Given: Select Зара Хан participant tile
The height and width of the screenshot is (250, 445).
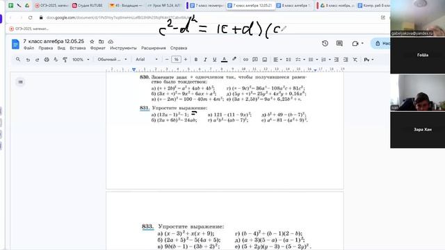Looking at the screenshot, I should [x=417, y=130].
